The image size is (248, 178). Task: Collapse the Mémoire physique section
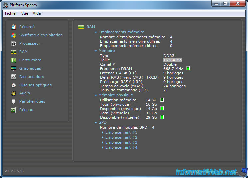[96, 95]
